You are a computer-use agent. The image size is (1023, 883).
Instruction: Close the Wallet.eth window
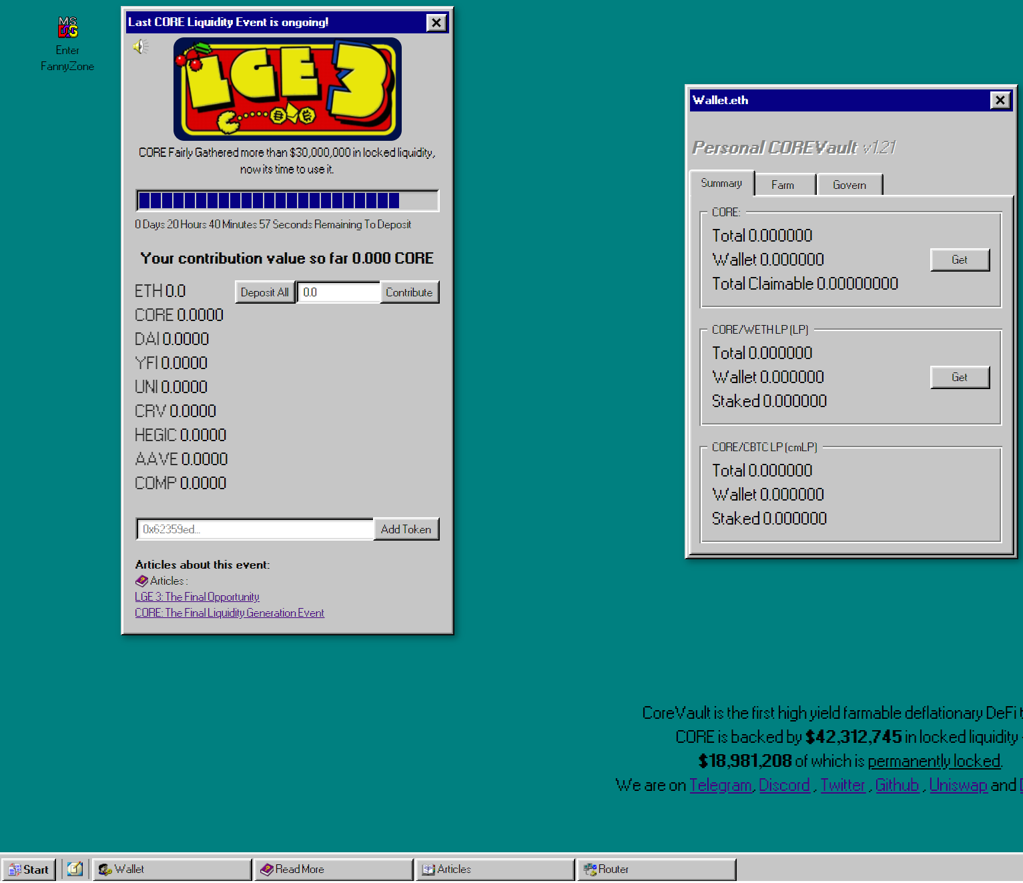click(1000, 100)
